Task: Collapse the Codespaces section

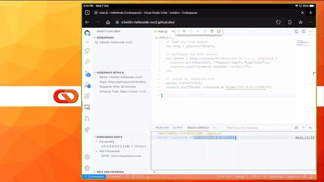Action: [x=105, y=37]
